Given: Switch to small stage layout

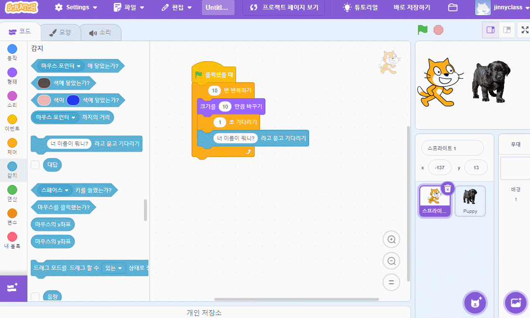Looking at the screenshot, I should click(490, 30).
